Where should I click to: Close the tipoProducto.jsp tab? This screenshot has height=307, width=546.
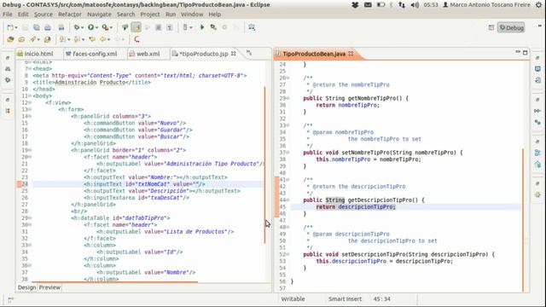click(234, 54)
